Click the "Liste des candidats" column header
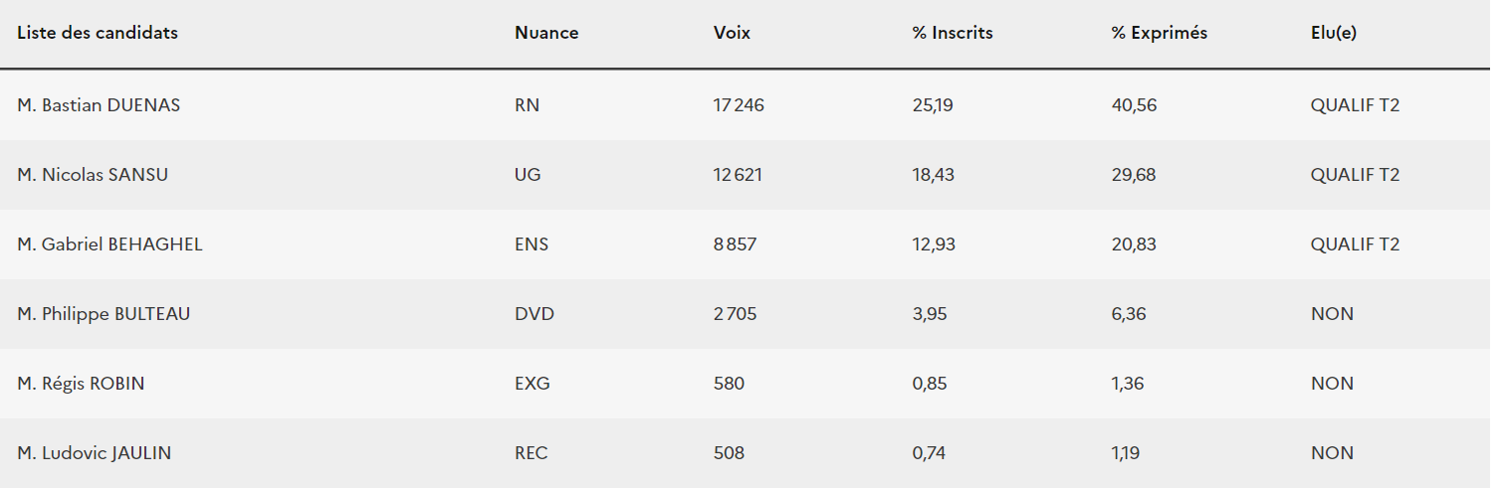This screenshot has height=489, width=1504. [98, 33]
